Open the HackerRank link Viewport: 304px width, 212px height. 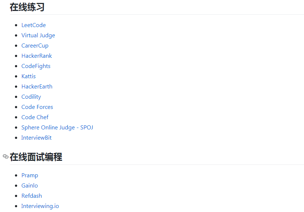coord(36,56)
